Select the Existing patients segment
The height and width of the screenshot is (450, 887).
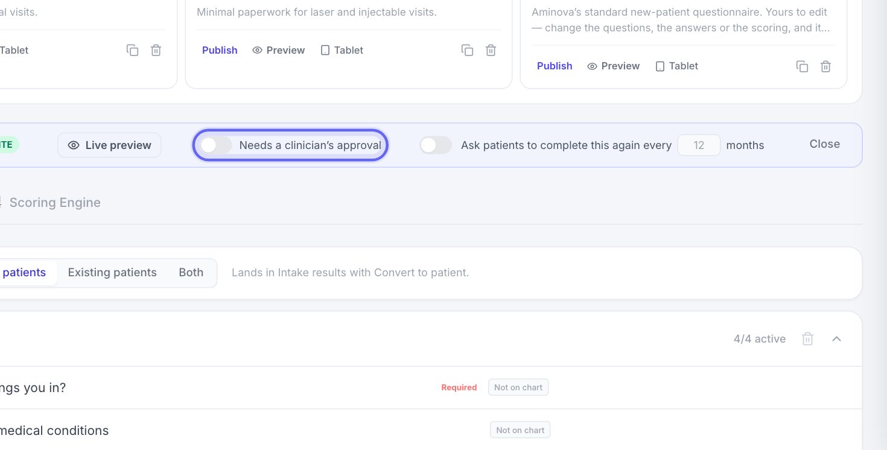112,273
